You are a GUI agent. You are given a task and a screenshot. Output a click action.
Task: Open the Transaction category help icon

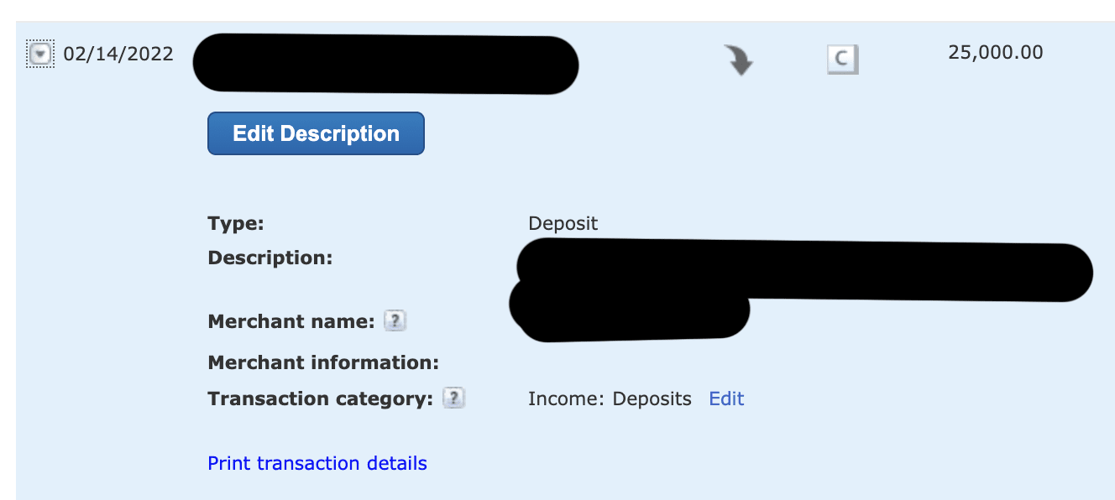coord(453,398)
